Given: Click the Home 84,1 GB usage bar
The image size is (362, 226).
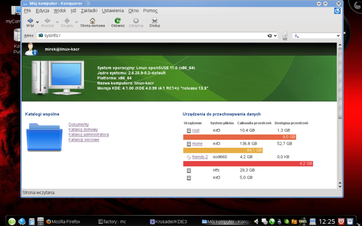Looking at the screenshot, I should pyautogui.click(x=223, y=151).
